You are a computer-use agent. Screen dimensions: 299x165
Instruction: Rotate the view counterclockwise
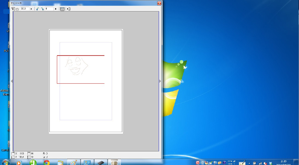[x=37, y=9]
